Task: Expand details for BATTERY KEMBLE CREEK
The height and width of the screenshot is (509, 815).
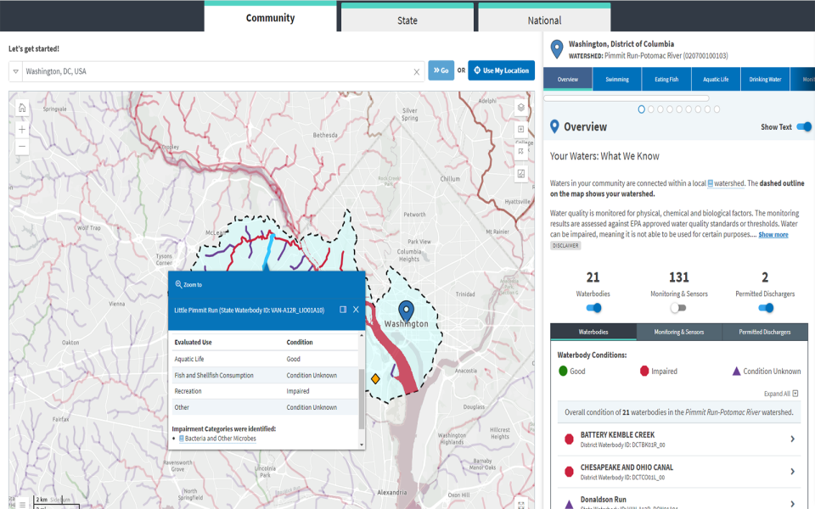Action: pos(791,439)
